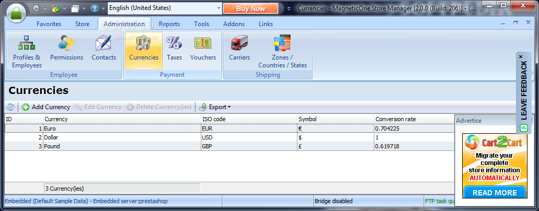The height and width of the screenshot is (211, 539).
Task: Open Contacts
Action: (104, 48)
